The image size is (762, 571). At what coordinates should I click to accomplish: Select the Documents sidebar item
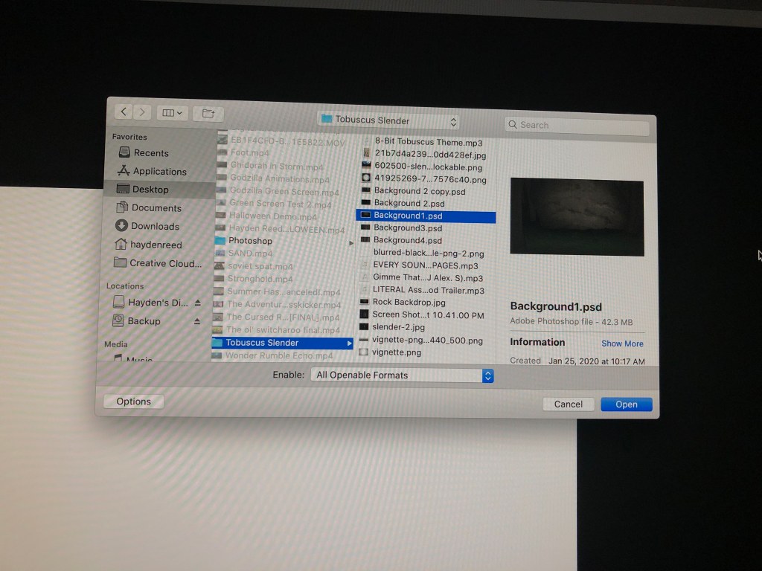pyautogui.click(x=156, y=208)
